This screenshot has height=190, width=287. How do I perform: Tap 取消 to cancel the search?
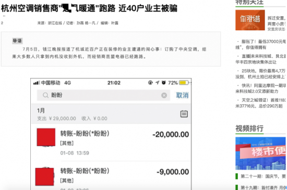182,96
